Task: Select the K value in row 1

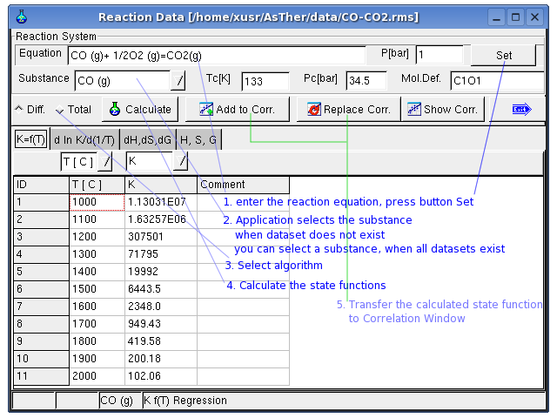Action: 161,201
